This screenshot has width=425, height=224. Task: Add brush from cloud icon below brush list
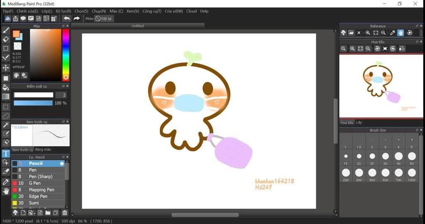[x=15, y=213]
